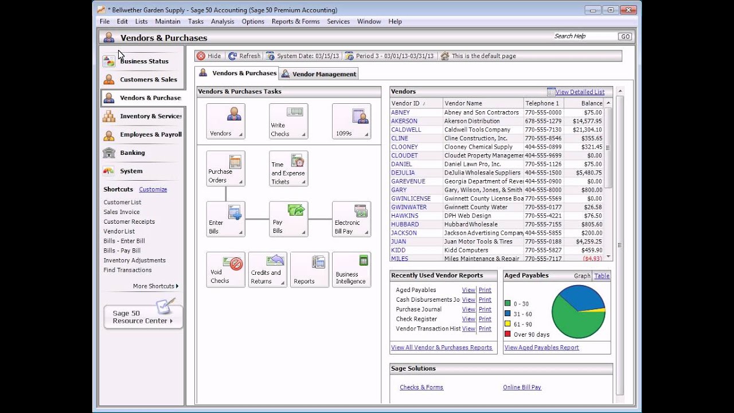Open the Customer List shortcut
The height and width of the screenshot is (413, 734).
(x=122, y=202)
